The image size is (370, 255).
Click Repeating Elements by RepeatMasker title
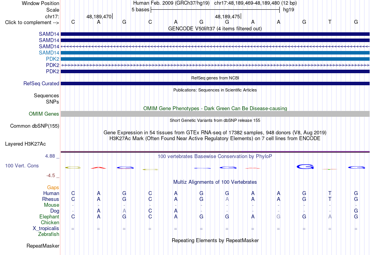[x=215, y=240]
